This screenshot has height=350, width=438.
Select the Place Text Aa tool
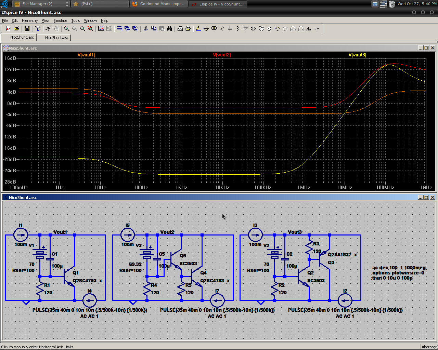coord(309,29)
